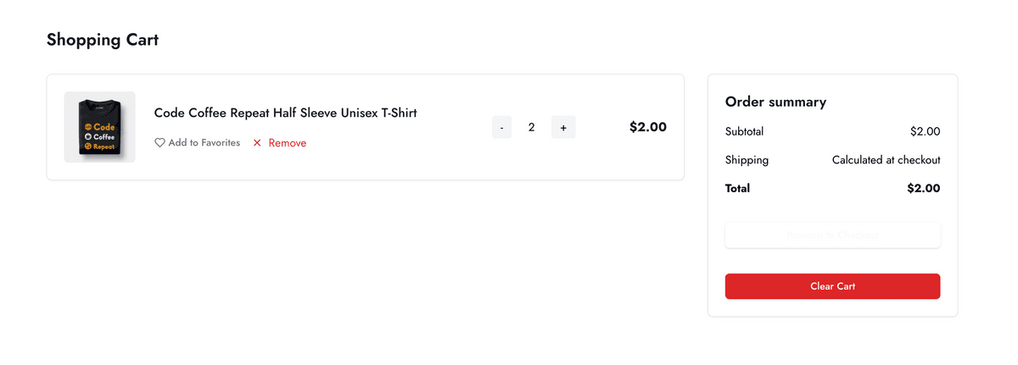
Task: Click the Subtotal amount $2.00
Action: pyautogui.click(x=925, y=131)
